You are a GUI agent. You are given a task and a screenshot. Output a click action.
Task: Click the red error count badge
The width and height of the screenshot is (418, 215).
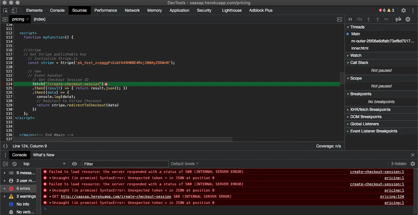382,10
